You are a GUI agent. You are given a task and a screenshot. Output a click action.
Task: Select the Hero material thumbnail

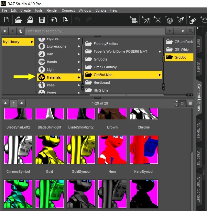pos(112,150)
